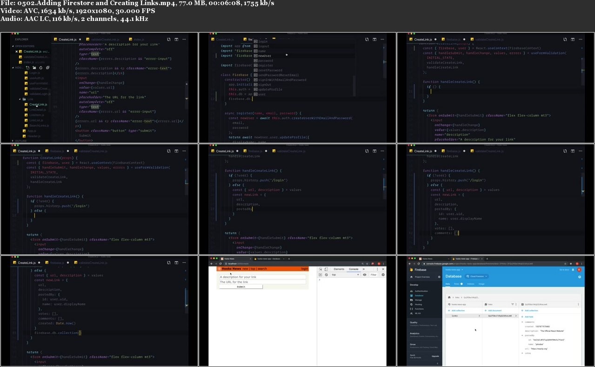Switch to the Elements tab in DevTools
Image resolution: width=595 pixels, height=367 pixels.
(339, 269)
